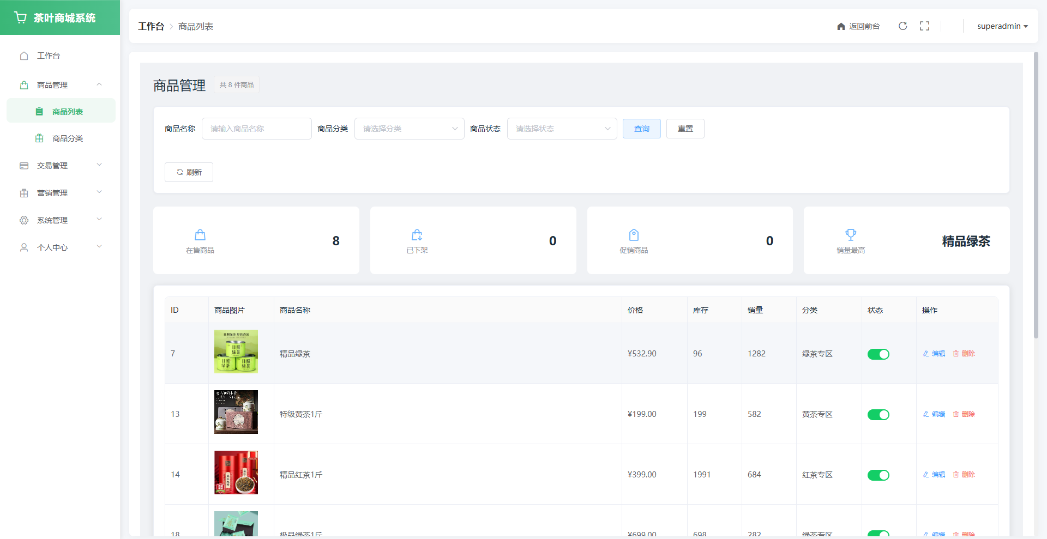1047x539 pixels.
Task: Open 商品分类 in the sidebar
Action: (x=67, y=138)
